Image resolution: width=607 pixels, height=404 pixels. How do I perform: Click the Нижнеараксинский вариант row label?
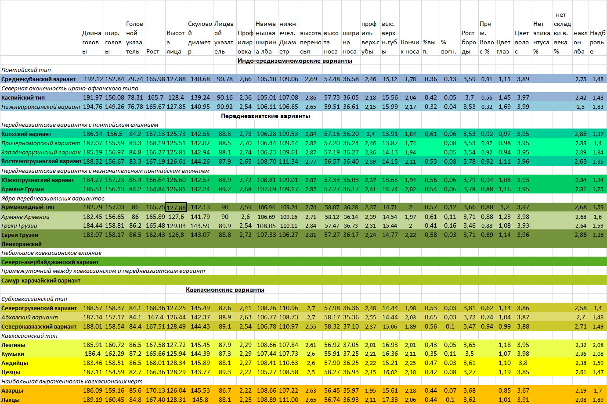click(41, 107)
